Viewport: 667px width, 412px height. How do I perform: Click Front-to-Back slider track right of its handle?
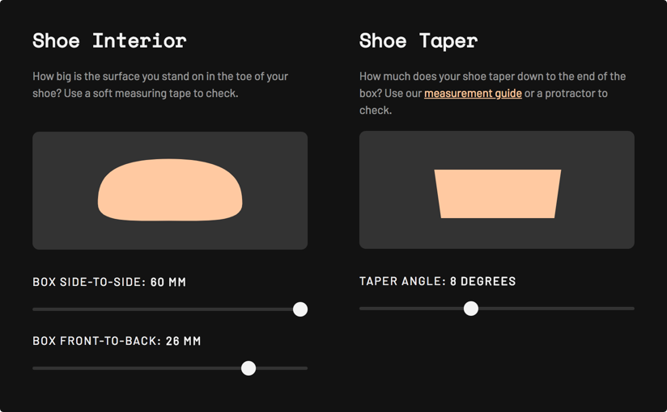click(282, 368)
